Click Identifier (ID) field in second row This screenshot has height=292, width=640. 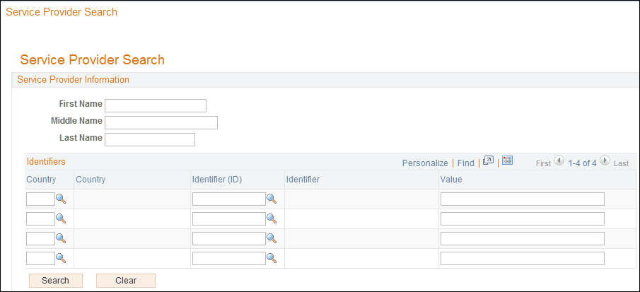click(229, 218)
